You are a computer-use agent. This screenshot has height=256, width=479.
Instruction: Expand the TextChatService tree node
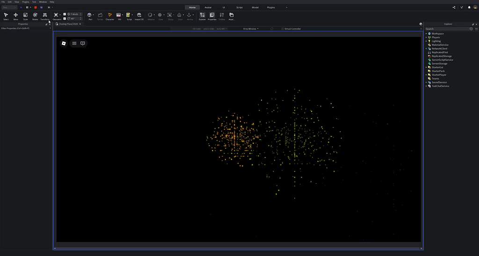[426, 86]
